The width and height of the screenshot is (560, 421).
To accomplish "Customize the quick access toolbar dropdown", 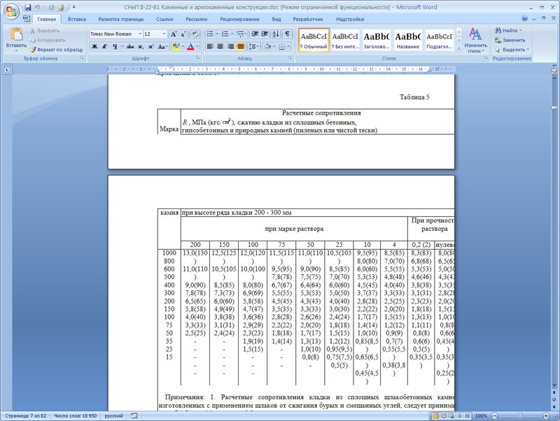I will tap(74, 7).
